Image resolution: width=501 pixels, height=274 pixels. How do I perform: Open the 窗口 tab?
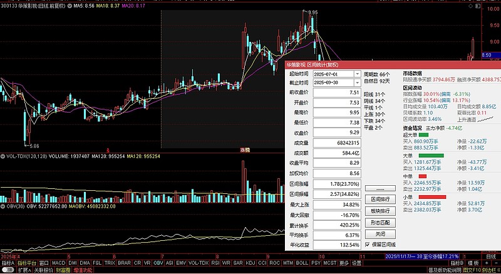click(44, 263)
